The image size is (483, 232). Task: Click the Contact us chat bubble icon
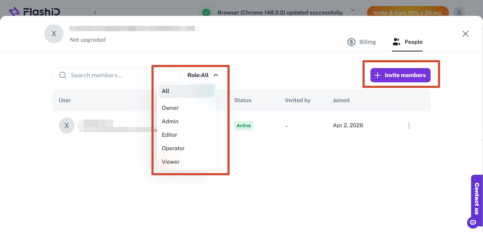coord(473,222)
